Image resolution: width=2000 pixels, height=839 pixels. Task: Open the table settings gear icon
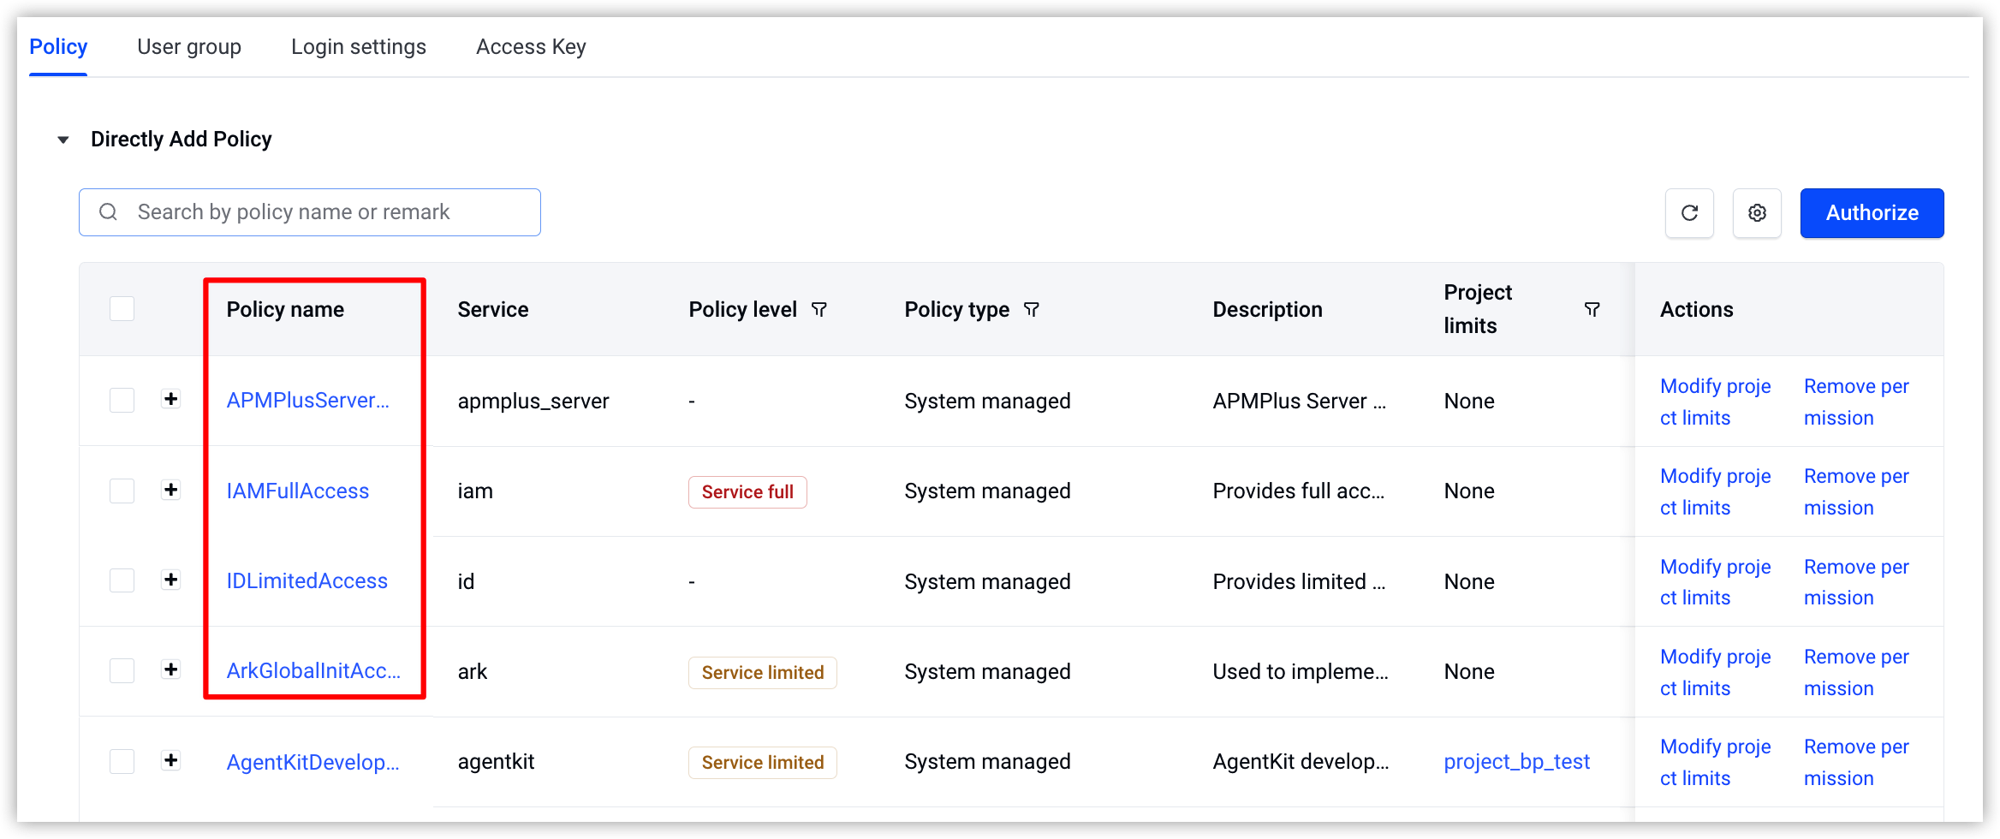coord(1757,213)
